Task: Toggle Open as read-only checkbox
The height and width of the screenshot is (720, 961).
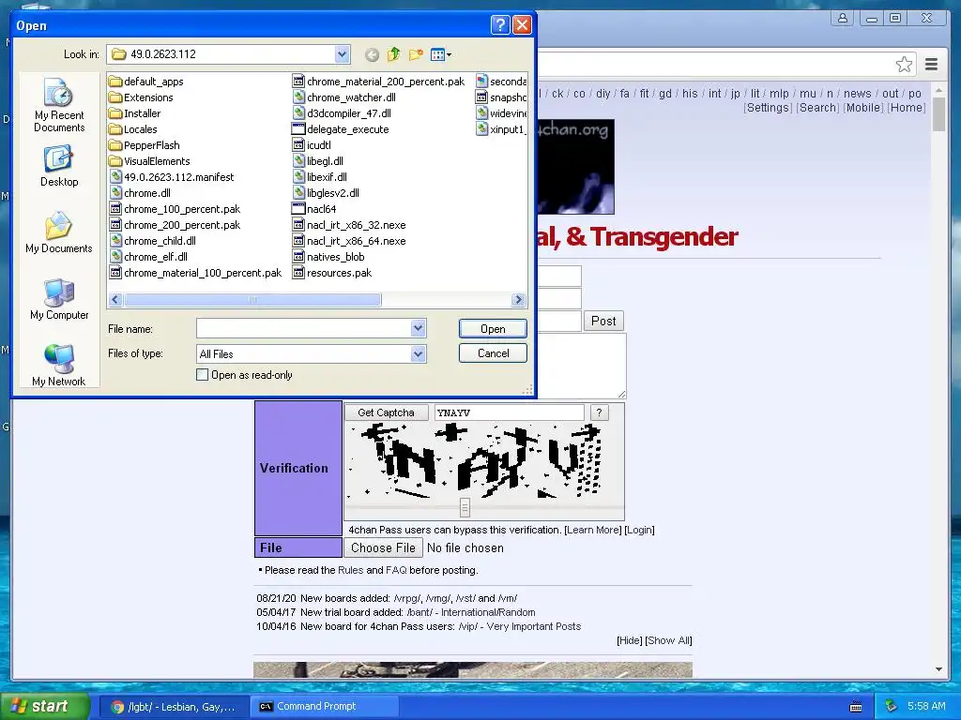Action: tap(203, 375)
